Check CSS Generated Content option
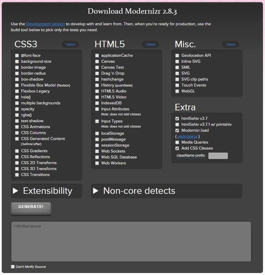Image resolution: width=265 pixels, height=275 pixels. coord(17,139)
